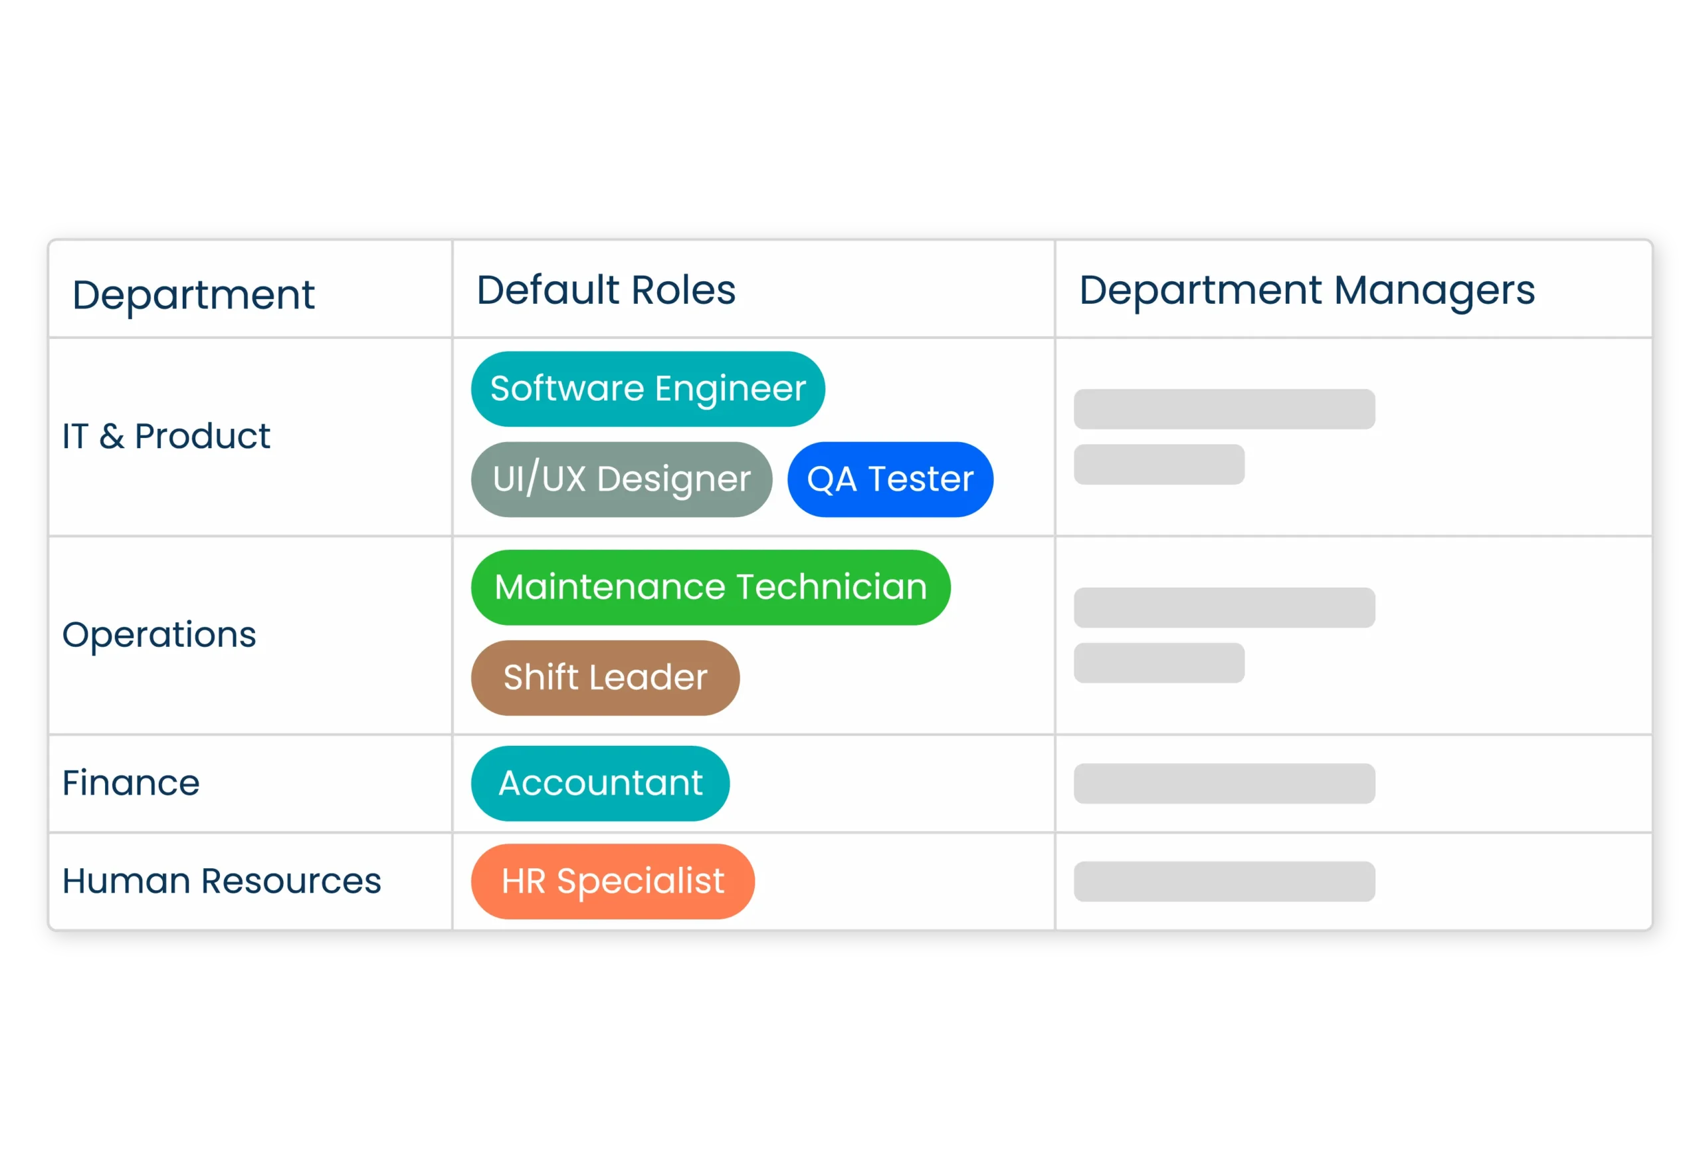
Task: Select the UI/UX Designer role tag
Action: 621,479
